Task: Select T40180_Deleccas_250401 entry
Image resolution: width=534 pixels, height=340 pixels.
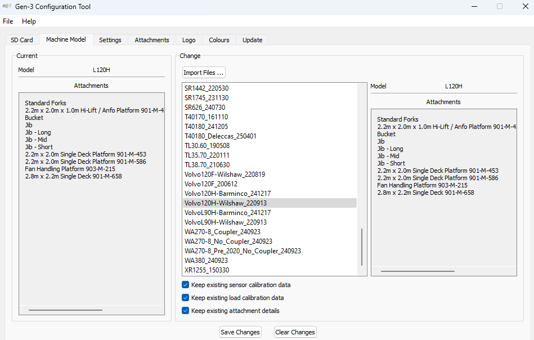Action: [x=270, y=136]
